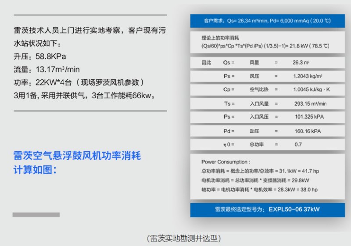
Task: Click the 'Power Consumption :' label
Action: click(x=226, y=162)
